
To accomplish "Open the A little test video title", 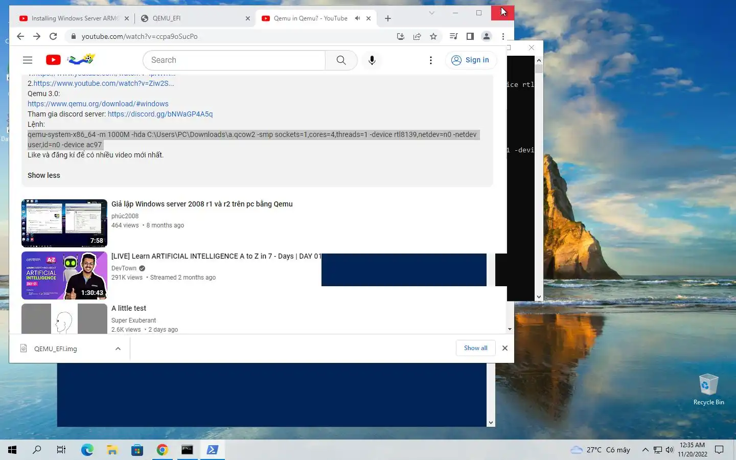I will tap(129, 308).
